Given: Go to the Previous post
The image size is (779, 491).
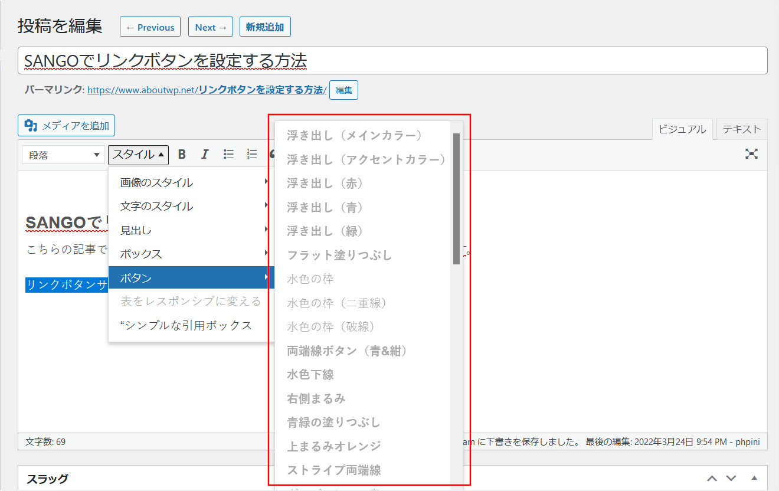Looking at the screenshot, I should 150,27.
